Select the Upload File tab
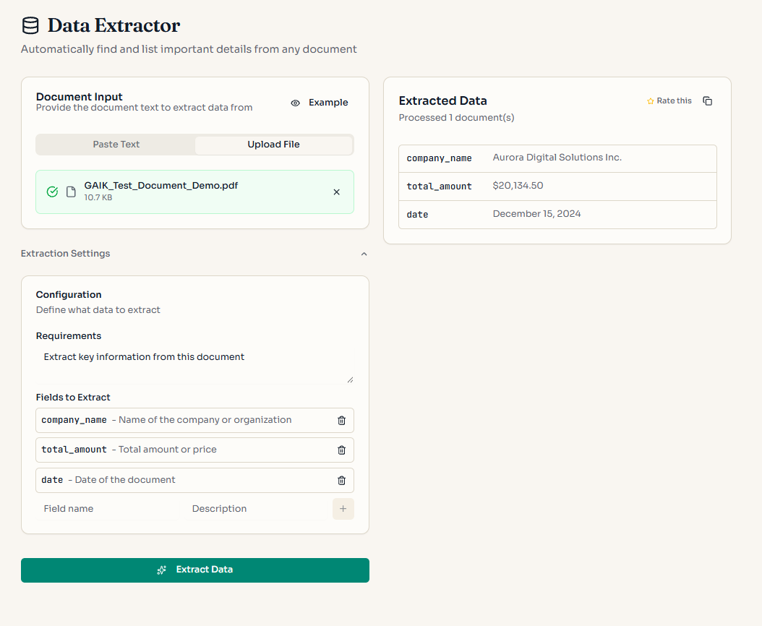 tap(273, 144)
